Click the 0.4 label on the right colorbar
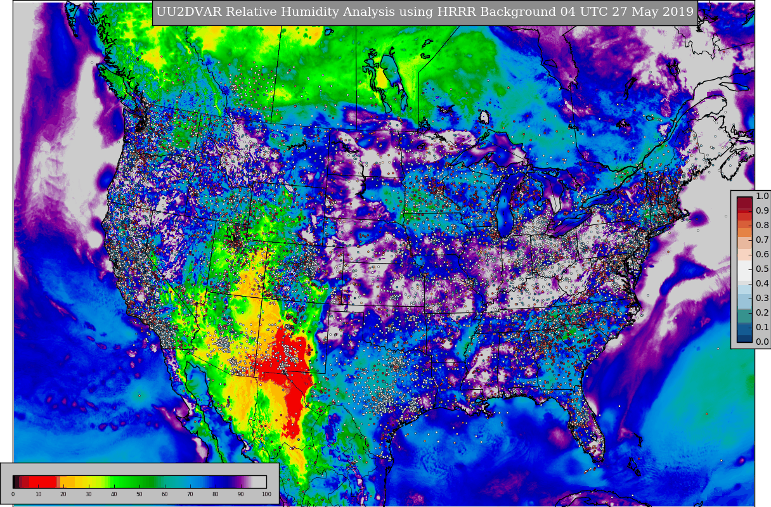Viewport: 771px width, 507px height. pos(762,283)
